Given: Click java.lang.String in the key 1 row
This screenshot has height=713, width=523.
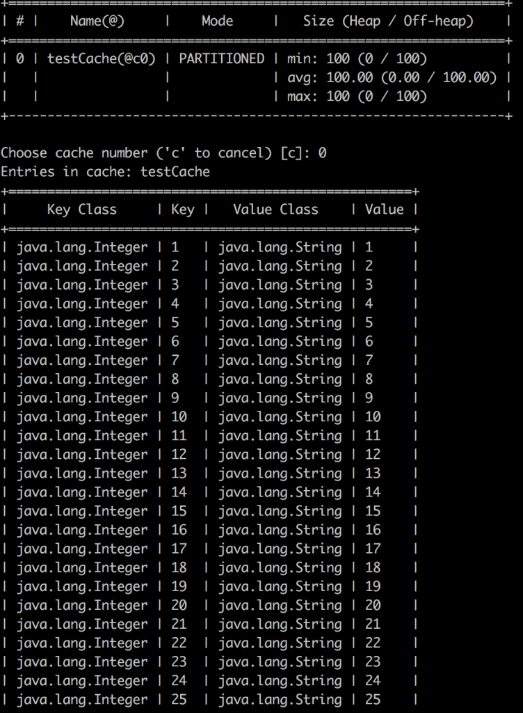Looking at the screenshot, I should 280,247.
